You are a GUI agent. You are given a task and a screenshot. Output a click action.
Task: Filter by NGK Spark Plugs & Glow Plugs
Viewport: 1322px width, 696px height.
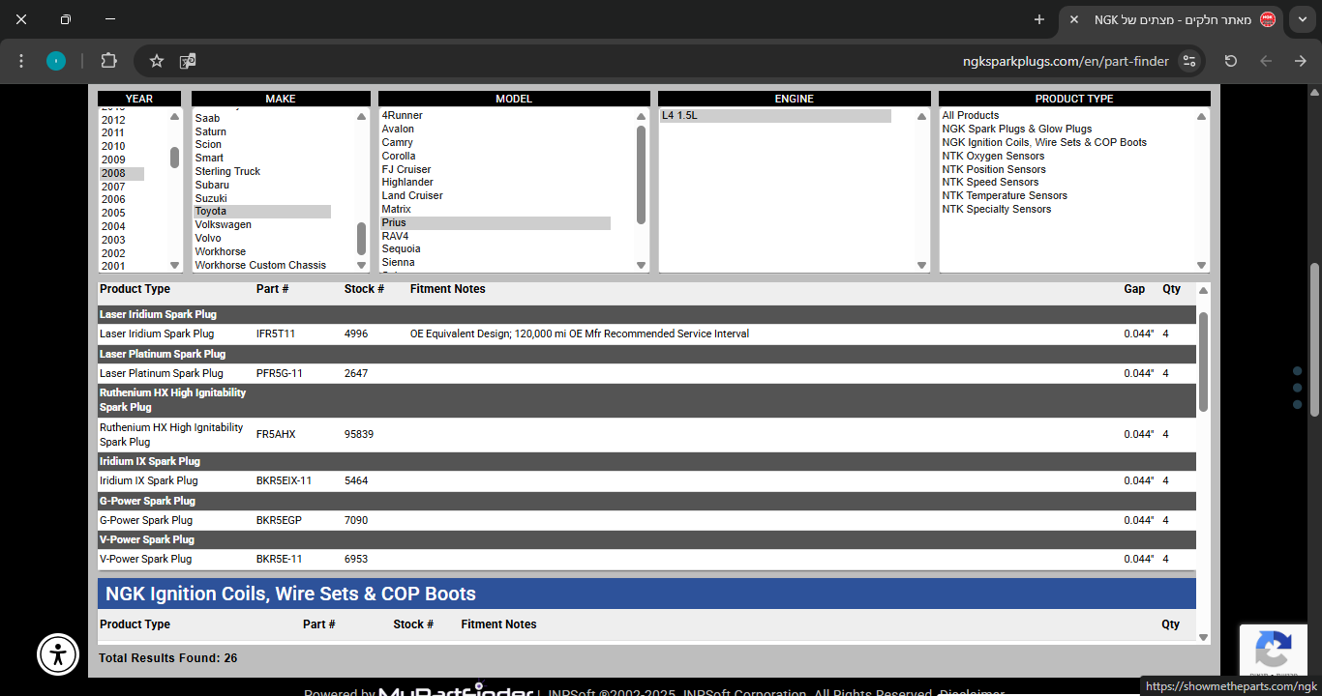(x=1017, y=129)
